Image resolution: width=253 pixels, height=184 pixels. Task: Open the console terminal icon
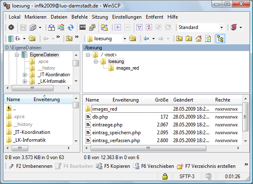point(83,27)
